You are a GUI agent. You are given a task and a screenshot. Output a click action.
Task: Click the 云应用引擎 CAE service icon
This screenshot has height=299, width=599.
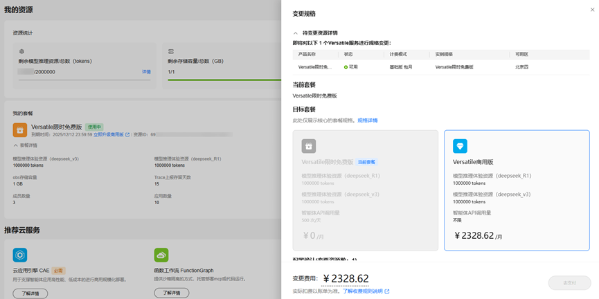click(x=20, y=255)
